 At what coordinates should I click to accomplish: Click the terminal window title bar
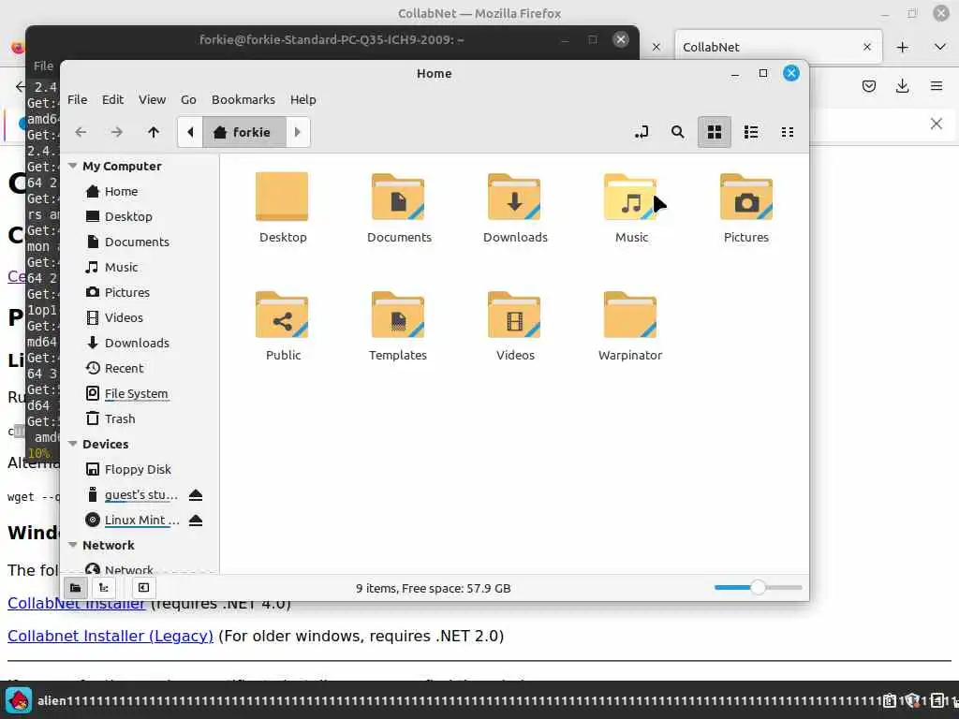[332, 39]
